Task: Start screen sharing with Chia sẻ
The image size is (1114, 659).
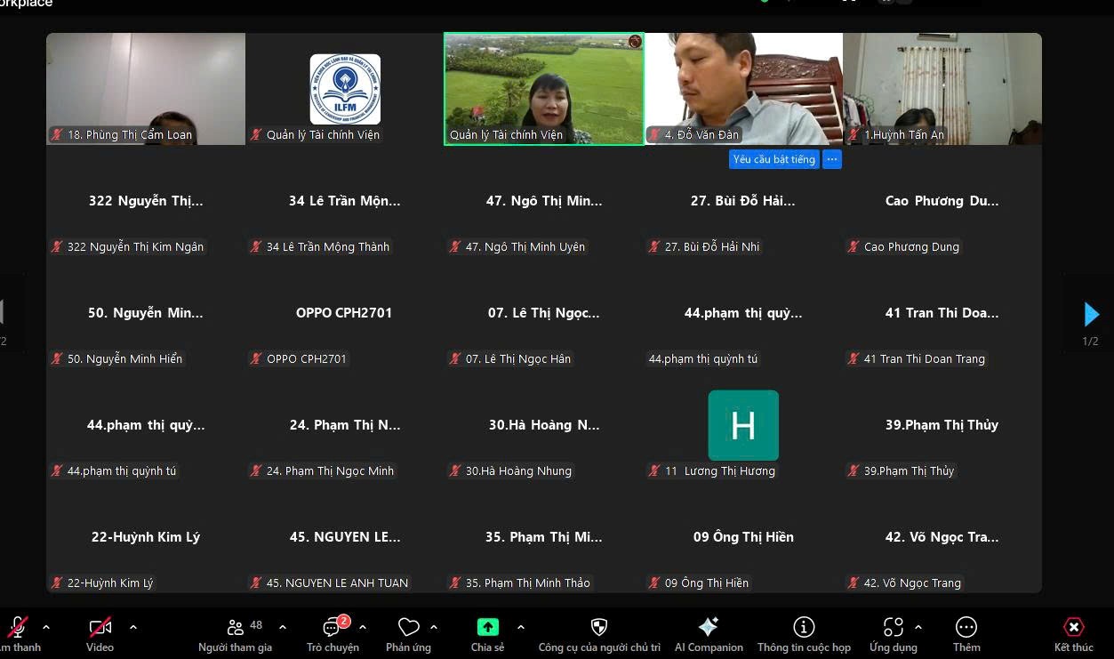Action: click(487, 627)
